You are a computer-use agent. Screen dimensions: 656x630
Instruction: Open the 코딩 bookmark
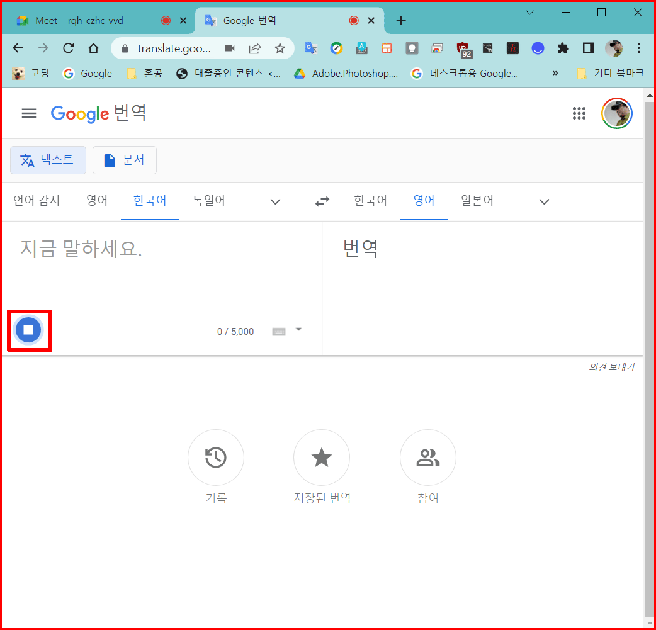pyautogui.click(x=31, y=74)
